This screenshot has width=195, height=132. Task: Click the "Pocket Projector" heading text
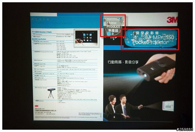pyautogui.click(x=150, y=42)
